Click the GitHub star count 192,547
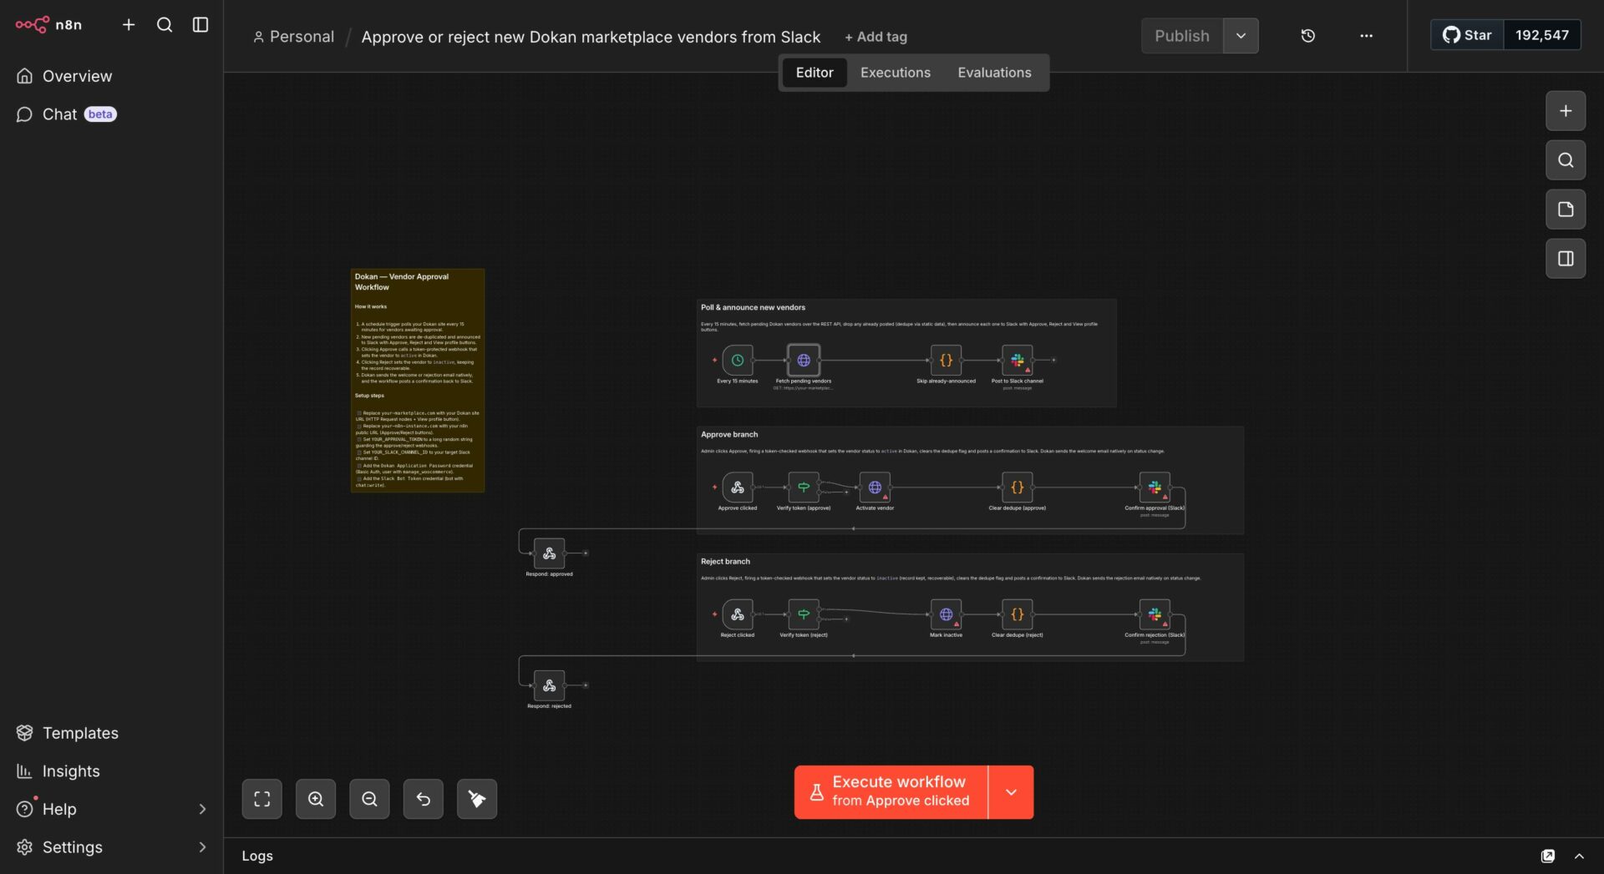Image resolution: width=1604 pixels, height=874 pixels. point(1542,35)
